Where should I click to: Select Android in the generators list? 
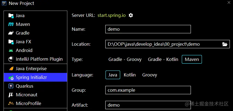pyautogui.click(x=35, y=50)
